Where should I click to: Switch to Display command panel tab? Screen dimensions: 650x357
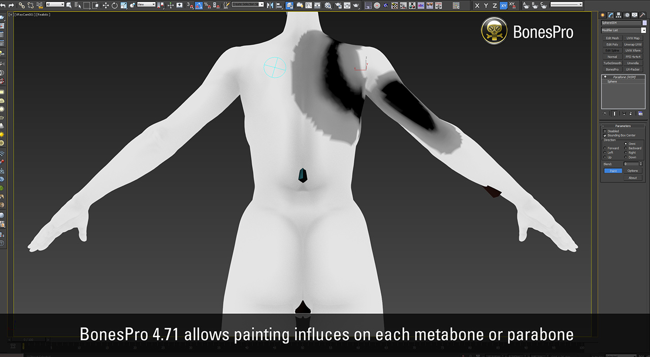pyautogui.click(x=635, y=15)
